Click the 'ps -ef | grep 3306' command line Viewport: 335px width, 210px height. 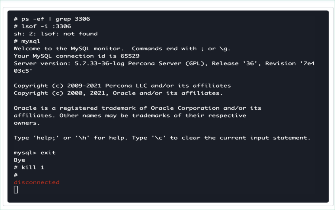click(52, 19)
